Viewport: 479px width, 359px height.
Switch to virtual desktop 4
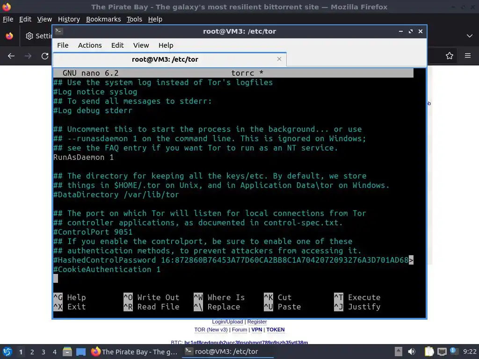tap(55, 352)
